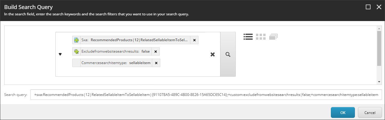Screen dimensions: 385x120
Task: Clear all search filters with the X
Action: tap(212, 54)
